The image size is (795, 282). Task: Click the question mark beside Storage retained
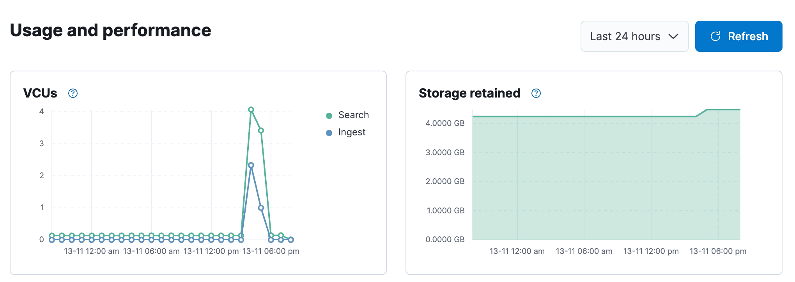coord(536,93)
